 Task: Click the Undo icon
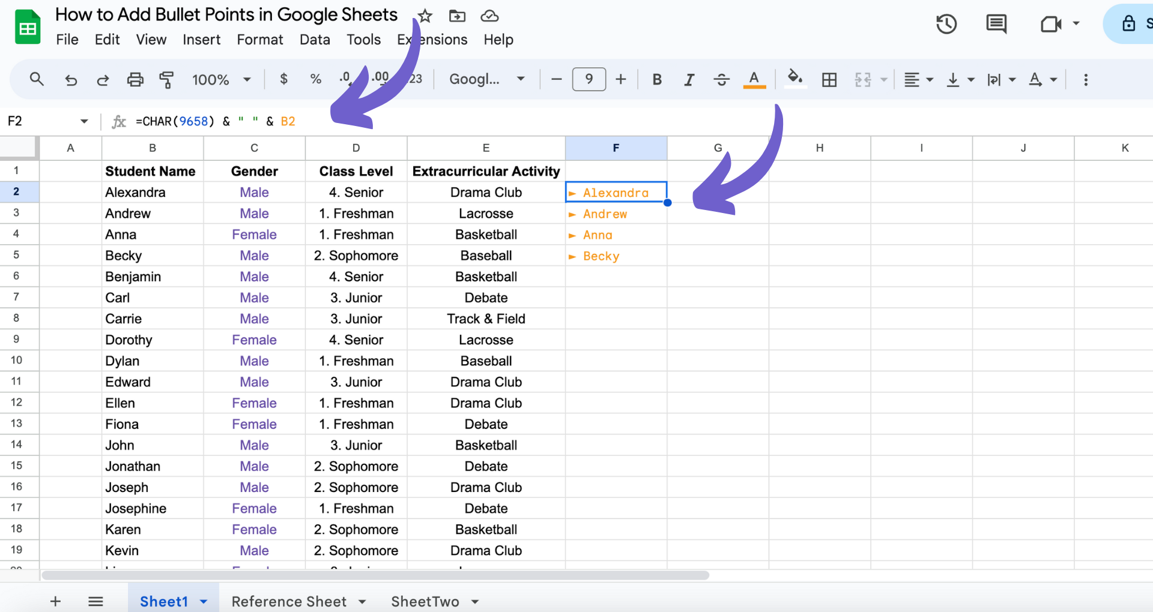click(x=71, y=79)
